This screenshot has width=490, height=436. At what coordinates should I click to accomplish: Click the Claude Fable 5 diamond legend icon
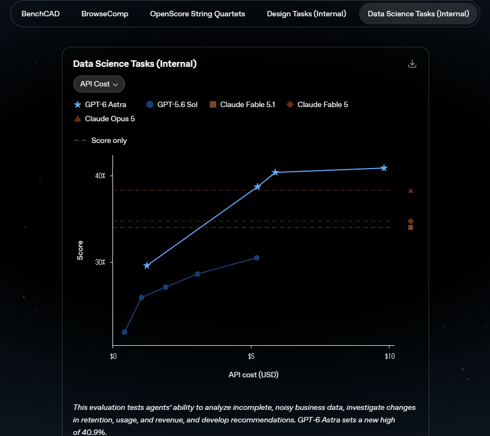coord(290,104)
